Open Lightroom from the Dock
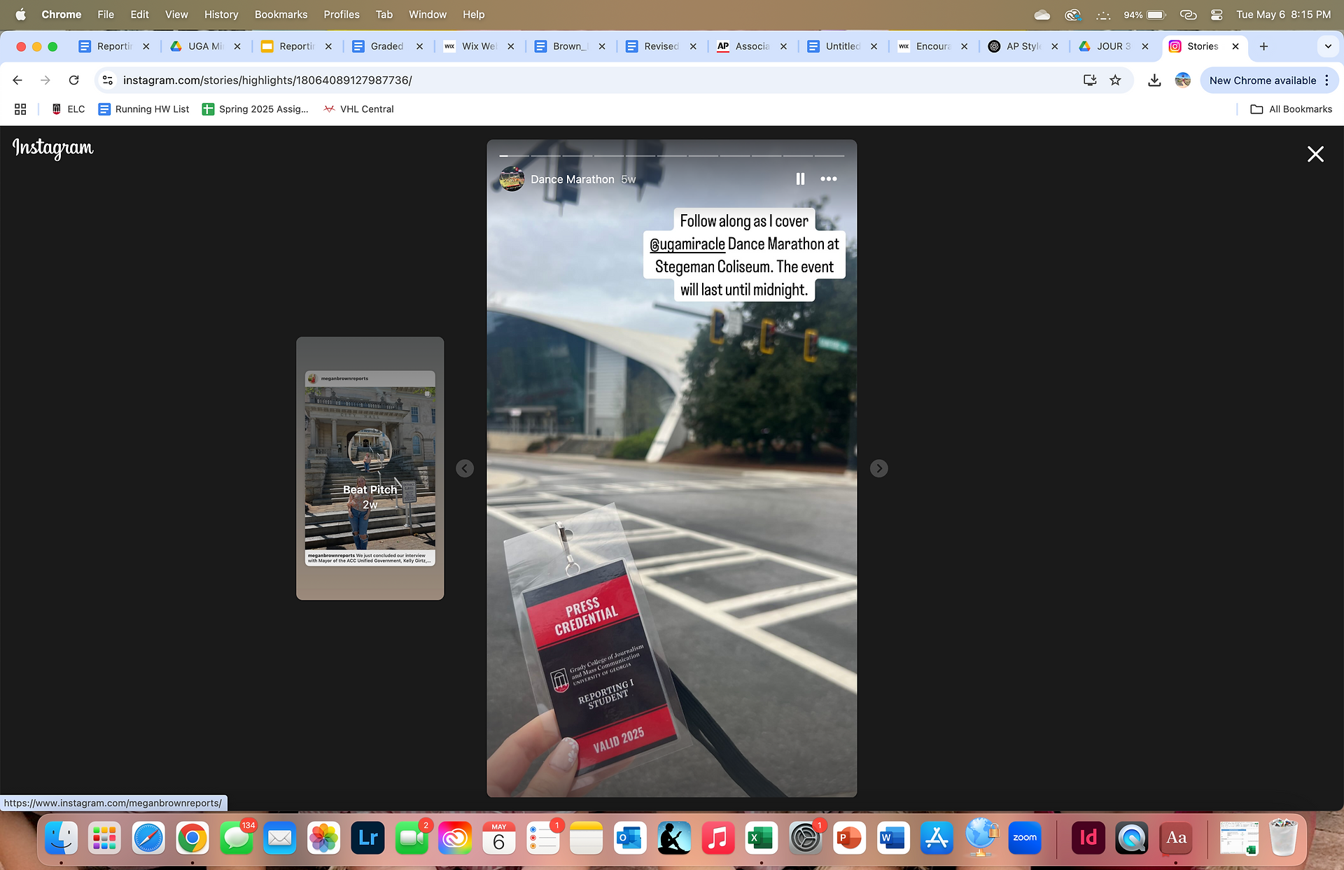Image resolution: width=1344 pixels, height=870 pixels. pyautogui.click(x=368, y=838)
